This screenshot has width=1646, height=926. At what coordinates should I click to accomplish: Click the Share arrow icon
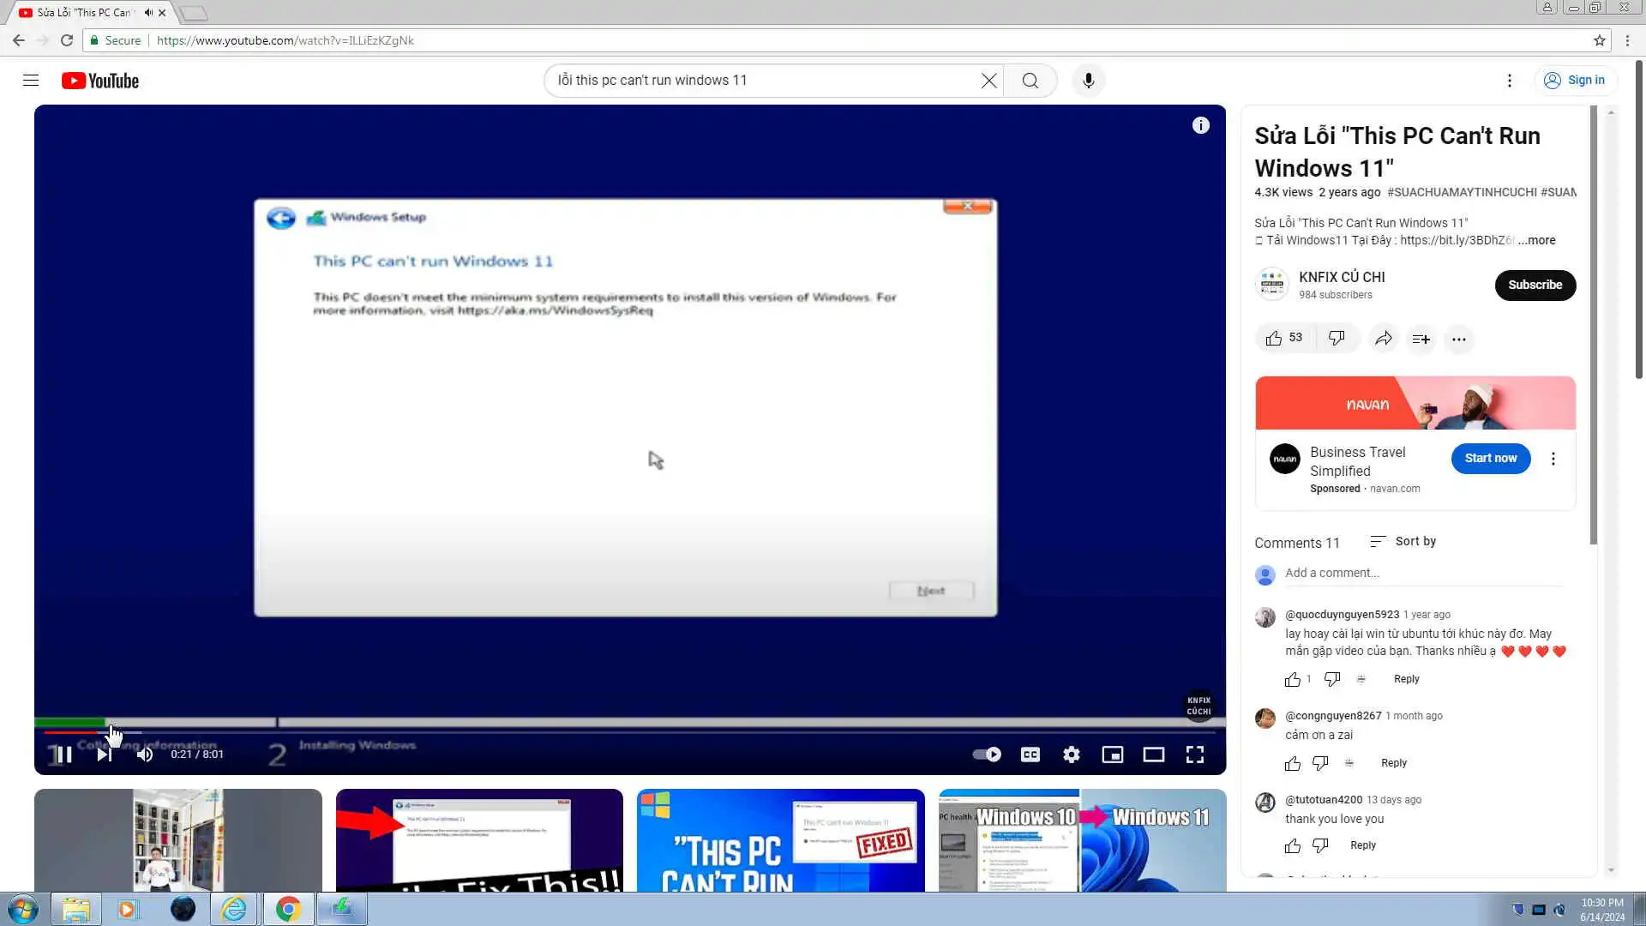point(1383,339)
